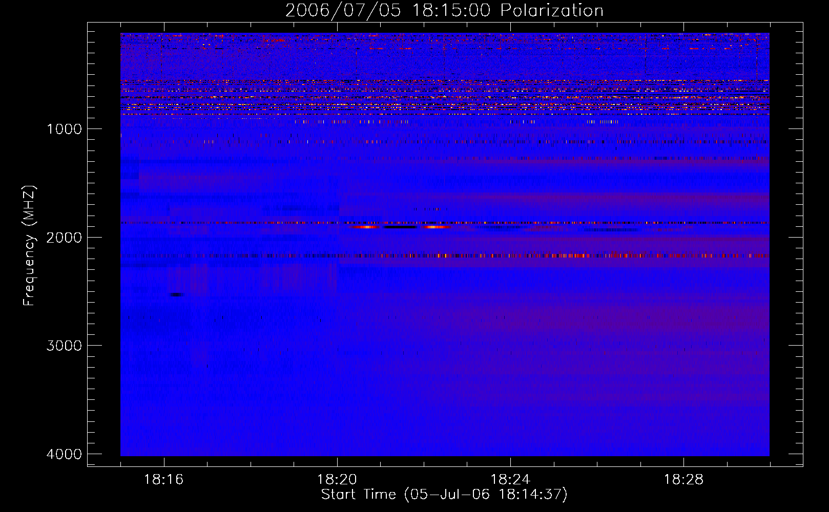Click the 18:16 time tick label
This screenshot has width=829, height=512.
click(164, 480)
